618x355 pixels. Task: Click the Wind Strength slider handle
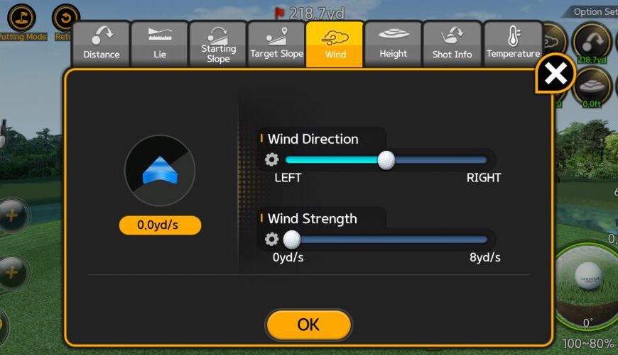tap(292, 240)
